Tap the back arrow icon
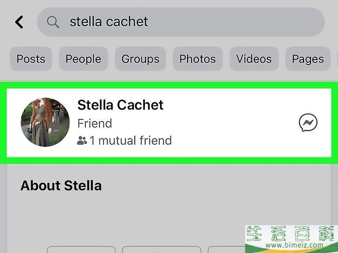Image resolution: width=338 pixels, height=253 pixels. point(19,22)
